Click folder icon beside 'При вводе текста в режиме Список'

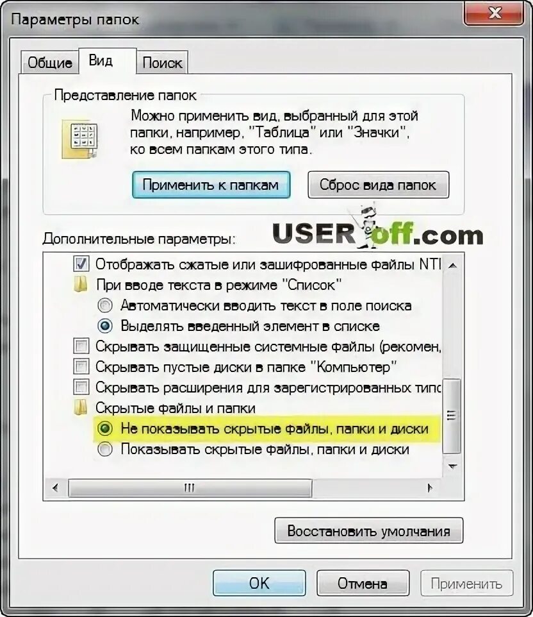81,285
